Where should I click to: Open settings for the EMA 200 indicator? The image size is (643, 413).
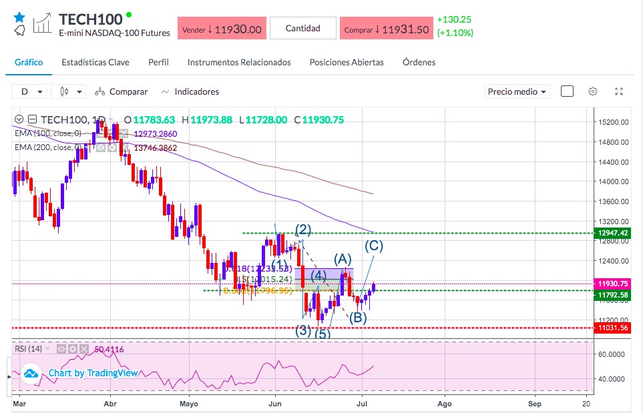112,148
